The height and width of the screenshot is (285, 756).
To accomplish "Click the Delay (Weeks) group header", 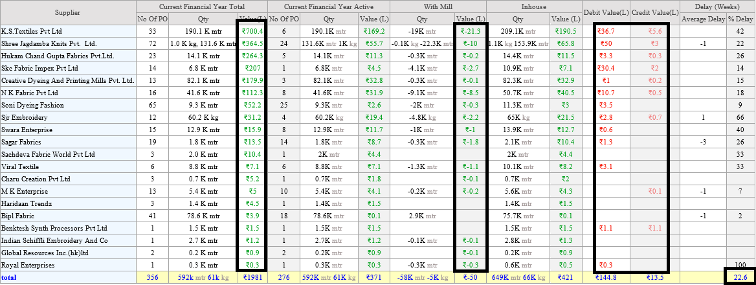I will 718,6.
